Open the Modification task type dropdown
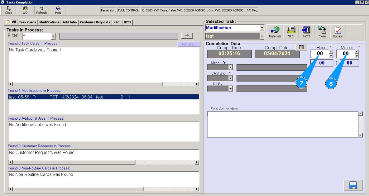This screenshot has width=369, height=196. [262, 28]
